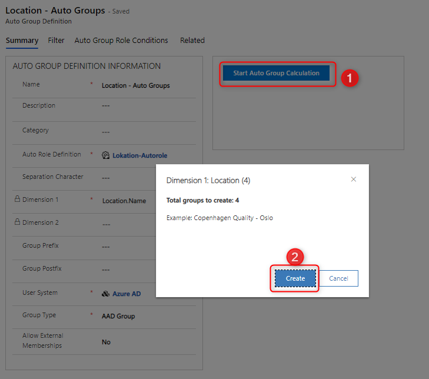Click the lock icon beside Dimension 1
Screen dimensions: 429x379
pyautogui.click(x=17, y=200)
